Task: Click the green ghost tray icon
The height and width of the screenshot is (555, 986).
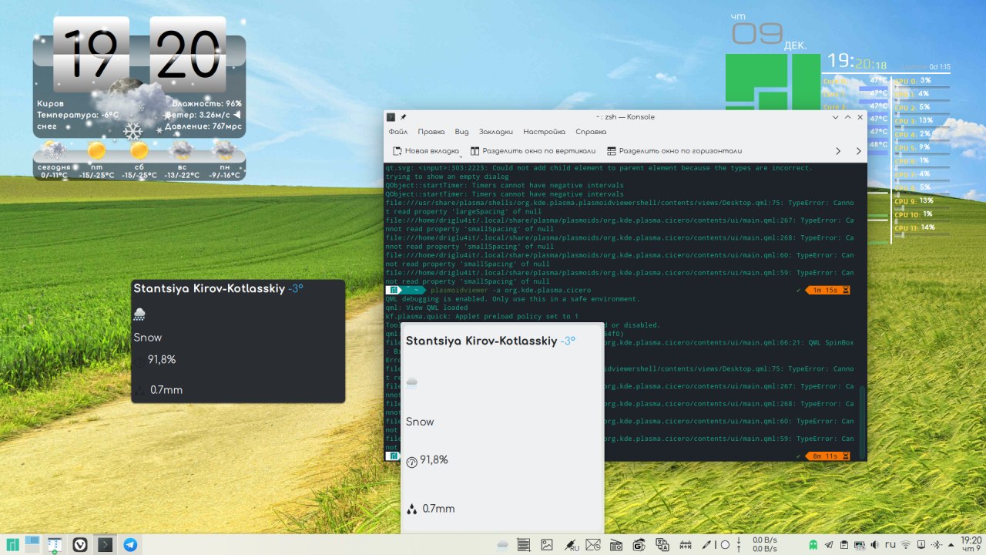Action: click(x=813, y=544)
